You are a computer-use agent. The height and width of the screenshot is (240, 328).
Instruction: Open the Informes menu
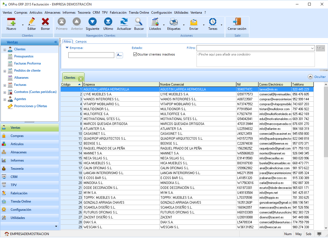coord(69,13)
